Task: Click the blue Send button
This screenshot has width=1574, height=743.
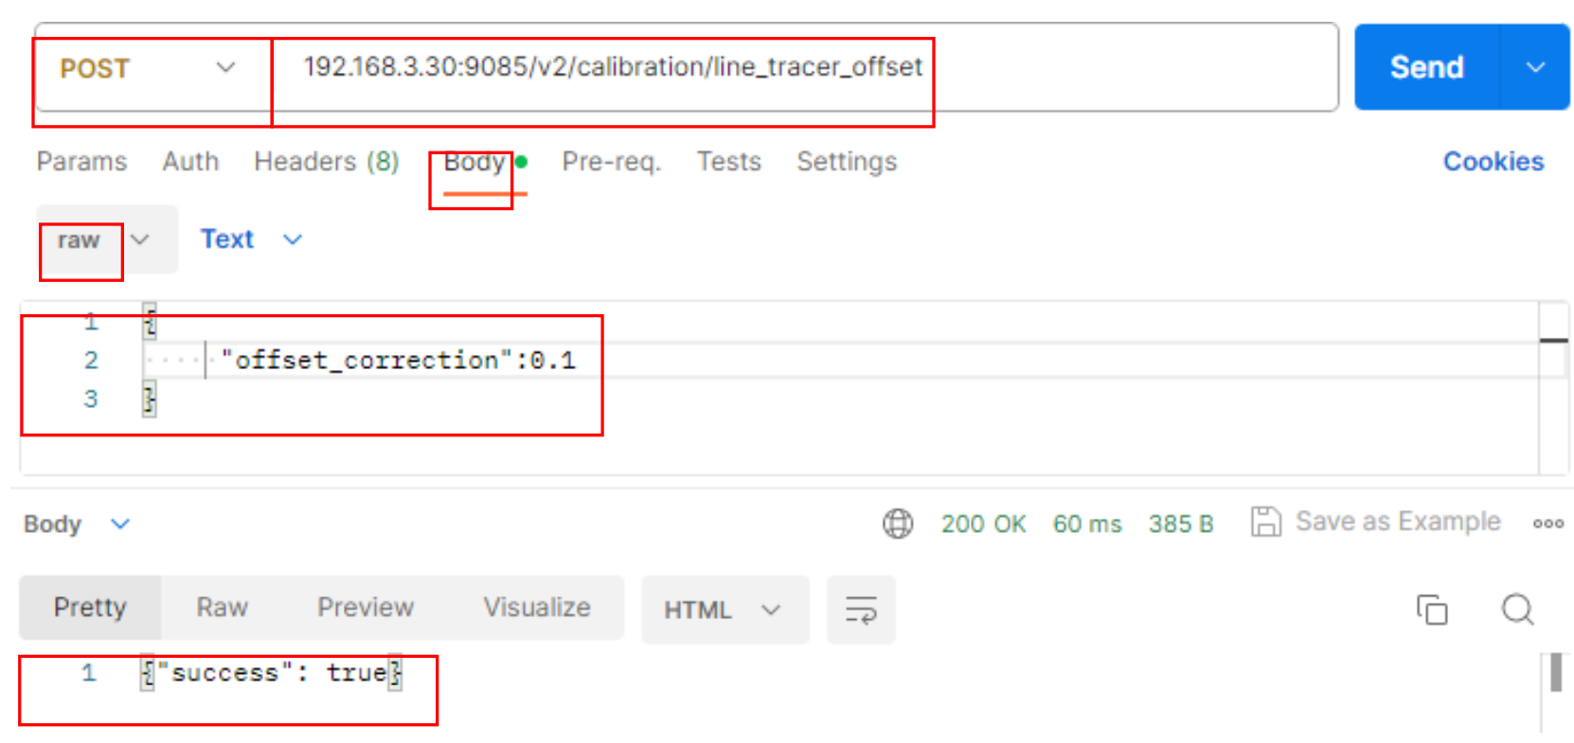Action: point(1426,67)
